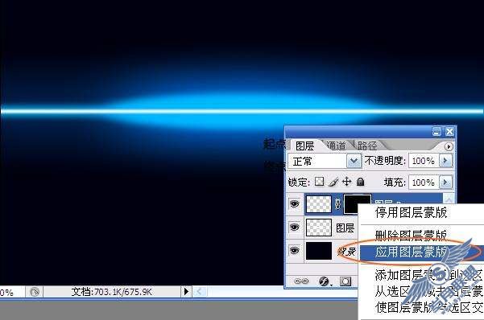Click the add layer mask button
This screenshot has height=320, width=484.
[345, 281]
